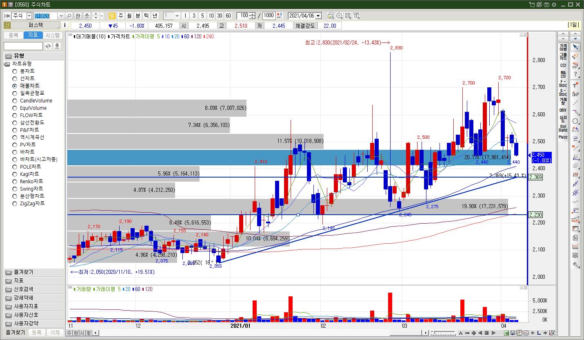Click the play backward triangle at bottom
The image size is (584, 340).
480,333
